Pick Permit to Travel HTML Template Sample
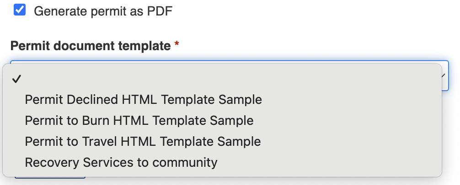The height and width of the screenshot is (185, 460). pyautogui.click(x=143, y=141)
